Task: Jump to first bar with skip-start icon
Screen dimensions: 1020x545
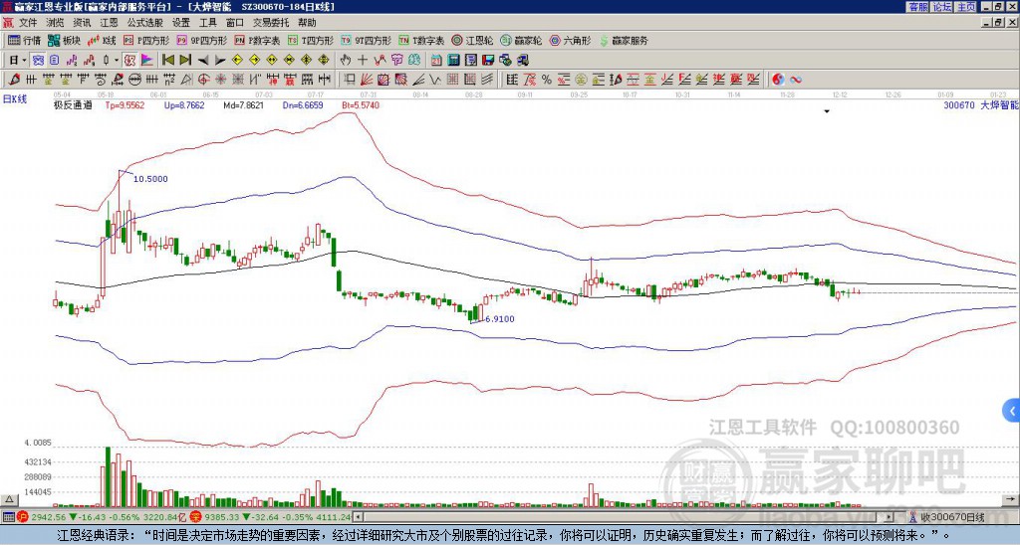Action: 167,61
